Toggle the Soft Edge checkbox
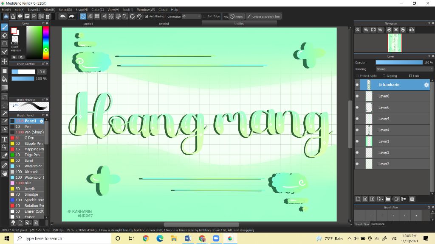Viewport: 435px width, 244px height. [204, 17]
